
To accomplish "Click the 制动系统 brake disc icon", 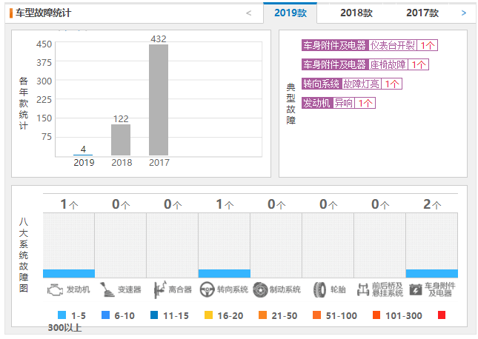I will click(x=260, y=289).
